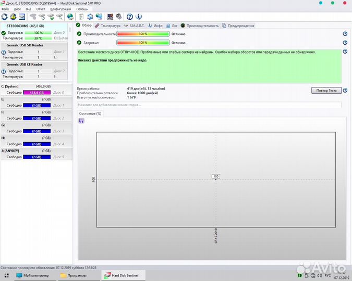Image resolution: width=352 pixels, height=281 pixels.
Task: Click the monitor configuration toolbar icon
Action: [110, 17]
